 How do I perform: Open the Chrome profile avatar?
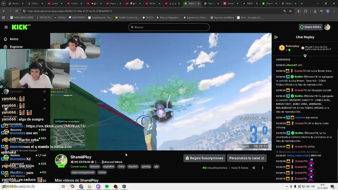pos(328,11)
